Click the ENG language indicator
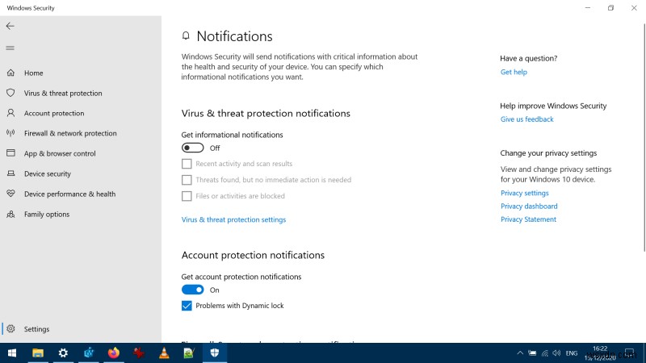This screenshot has width=646, height=363. pos(572,353)
